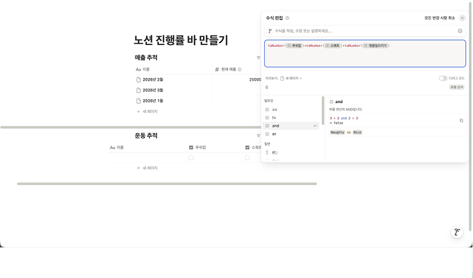Click the page icon of 2026년 1월
This screenshot has width=473, height=278.
click(139, 101)
